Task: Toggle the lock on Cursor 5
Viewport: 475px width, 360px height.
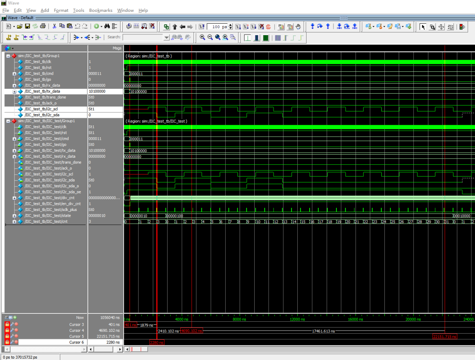Action: pos(7,336)
